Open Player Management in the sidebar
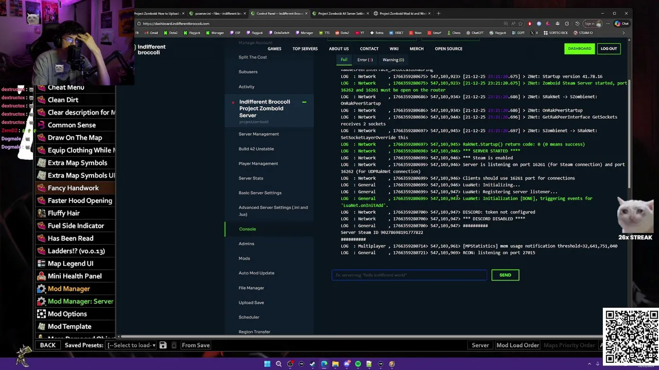 pos(258,163)
